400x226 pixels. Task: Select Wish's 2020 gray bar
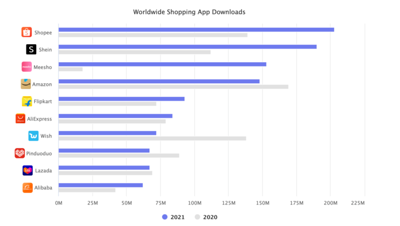152,138
